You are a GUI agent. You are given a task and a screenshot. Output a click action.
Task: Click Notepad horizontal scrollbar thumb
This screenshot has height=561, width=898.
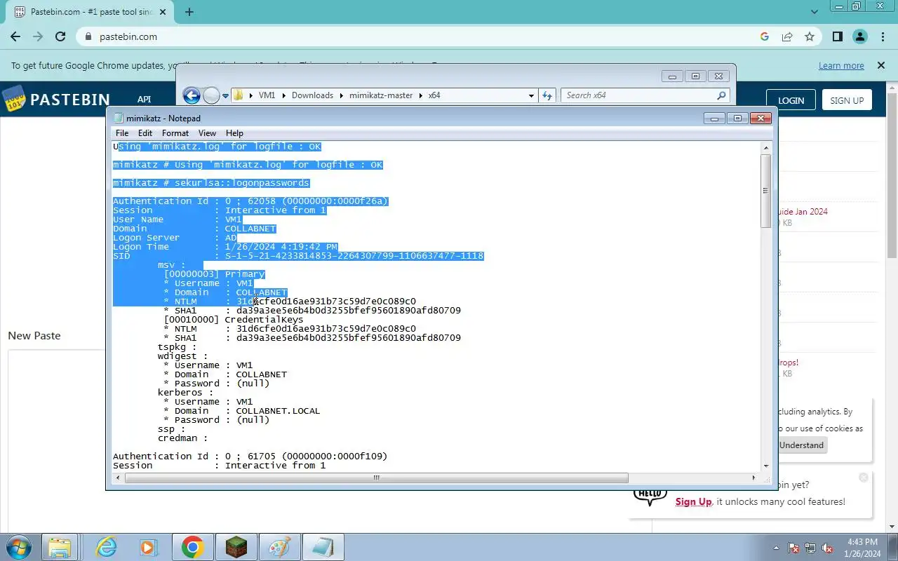click(376, 478)
